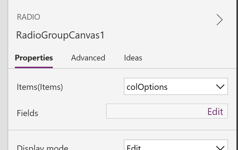Click the Display mode property label

pos(43,147)
